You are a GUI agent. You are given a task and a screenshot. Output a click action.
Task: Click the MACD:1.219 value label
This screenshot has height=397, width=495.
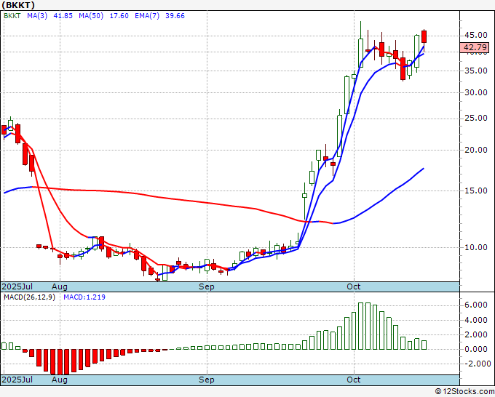(84, 297)
